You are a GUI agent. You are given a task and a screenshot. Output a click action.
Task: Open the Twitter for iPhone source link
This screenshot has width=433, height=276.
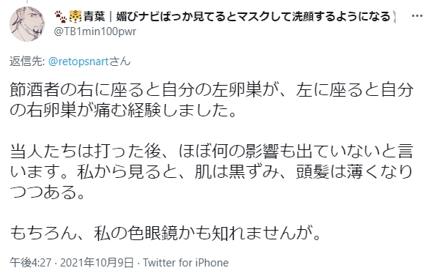(186, 263)
